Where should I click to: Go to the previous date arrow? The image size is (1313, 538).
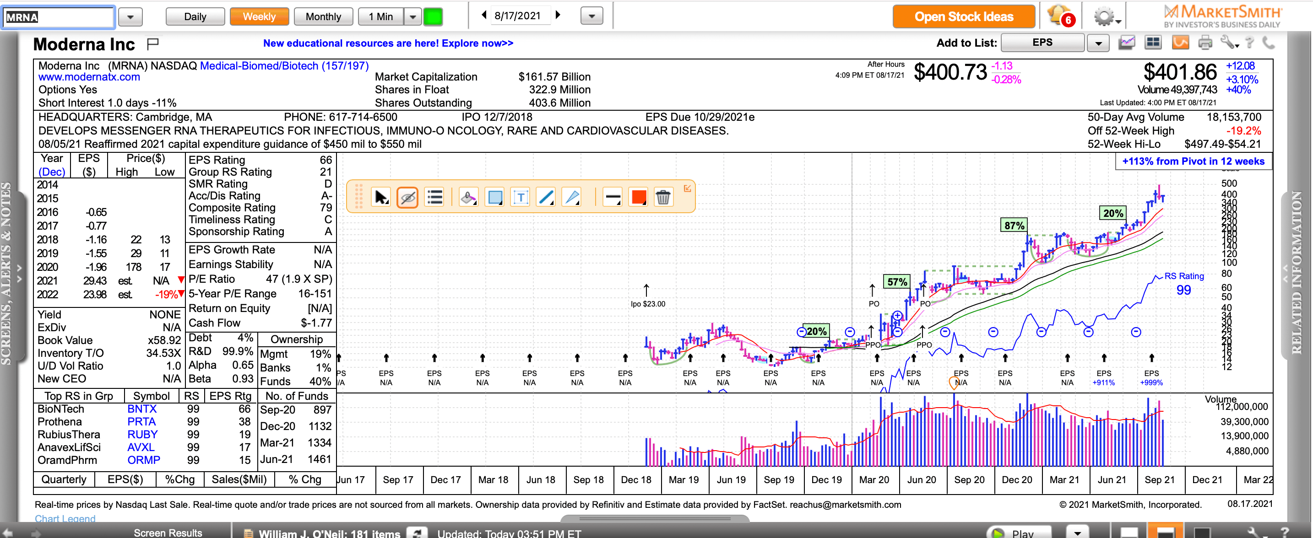tap(484, 15)
